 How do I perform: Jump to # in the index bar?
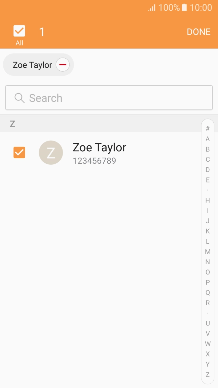208,129
